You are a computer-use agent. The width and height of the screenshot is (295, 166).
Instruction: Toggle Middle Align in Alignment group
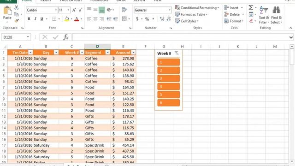(x=95, y=10)
